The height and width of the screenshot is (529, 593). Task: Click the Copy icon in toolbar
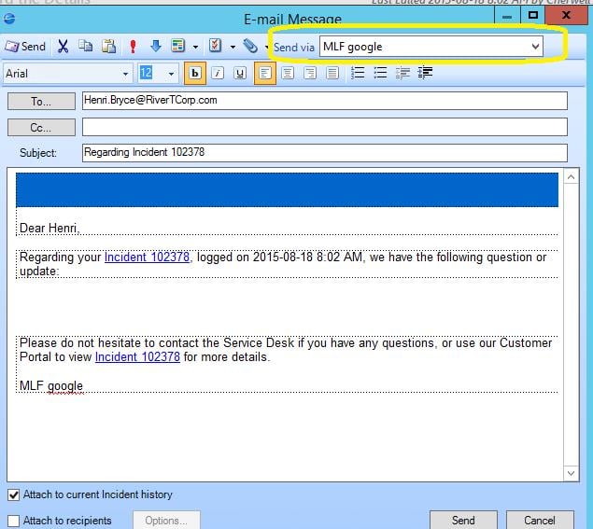coord(86,47)
